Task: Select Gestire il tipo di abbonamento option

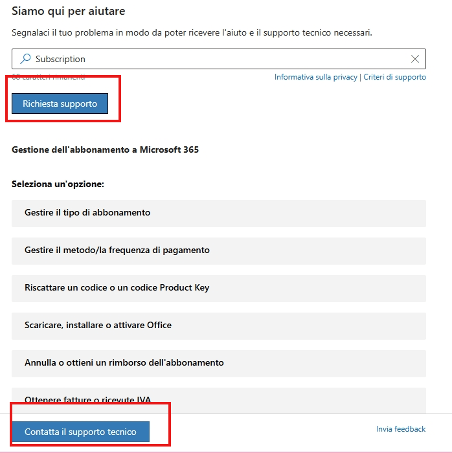Action: click(219, 213)
